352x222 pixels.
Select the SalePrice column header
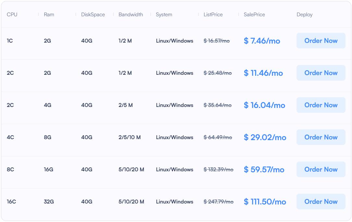tap(254, 15)
